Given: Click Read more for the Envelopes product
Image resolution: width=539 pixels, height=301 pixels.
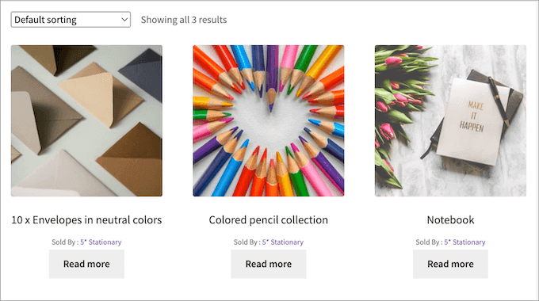Looking at the screenshot, I should [86, 264].
